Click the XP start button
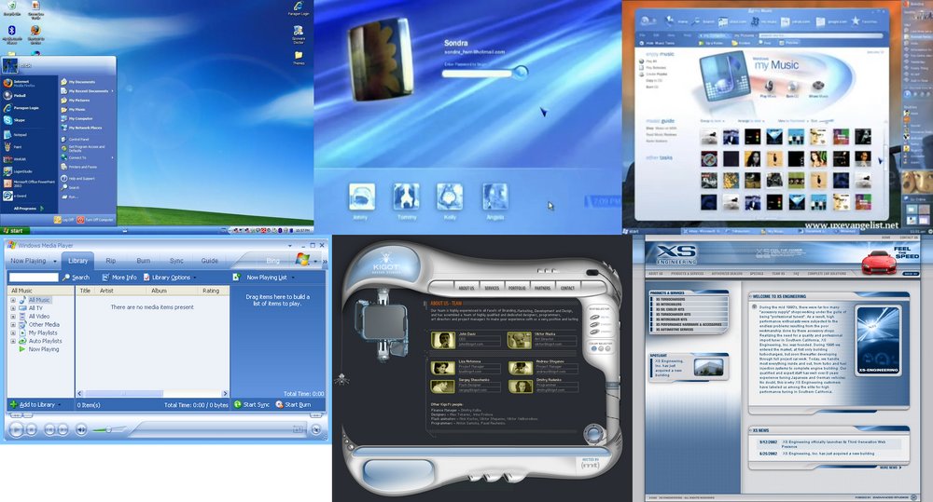Viewport: 933px width, 502px height. click(13, 230)
